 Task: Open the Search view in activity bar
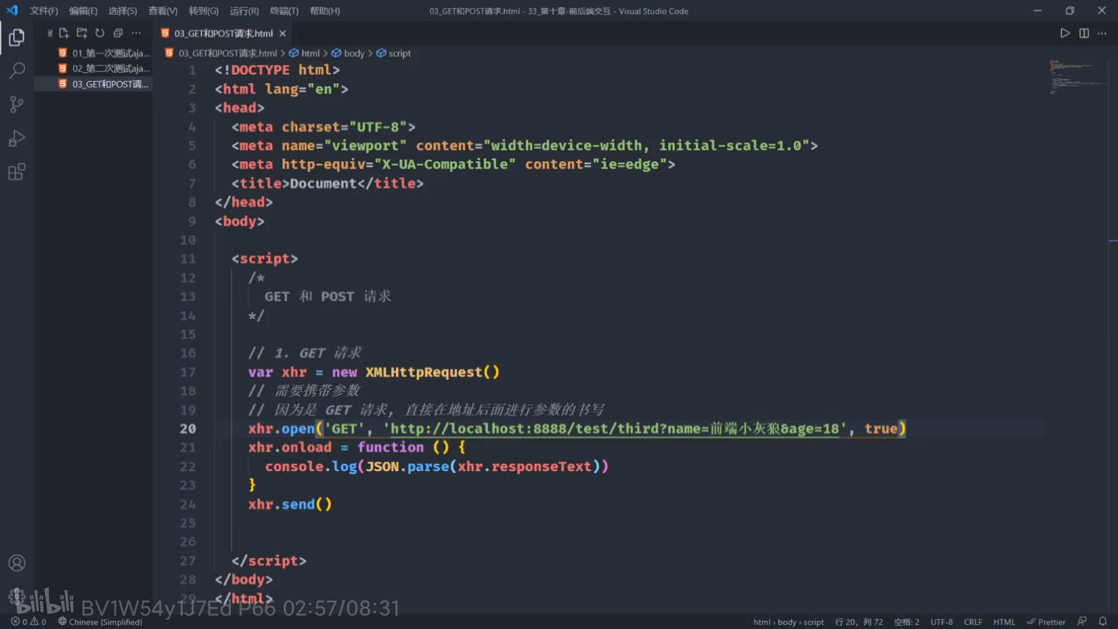(17, 71)
